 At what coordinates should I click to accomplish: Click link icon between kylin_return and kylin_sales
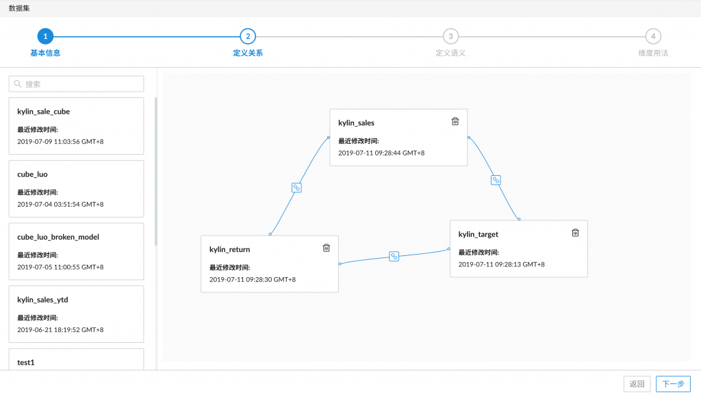click(297, 187)
